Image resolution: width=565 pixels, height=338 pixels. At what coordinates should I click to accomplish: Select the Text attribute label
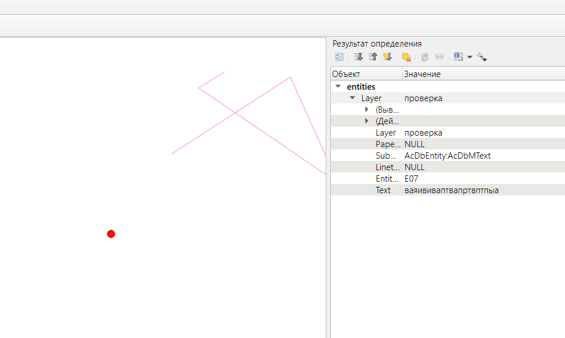point(383,190)
